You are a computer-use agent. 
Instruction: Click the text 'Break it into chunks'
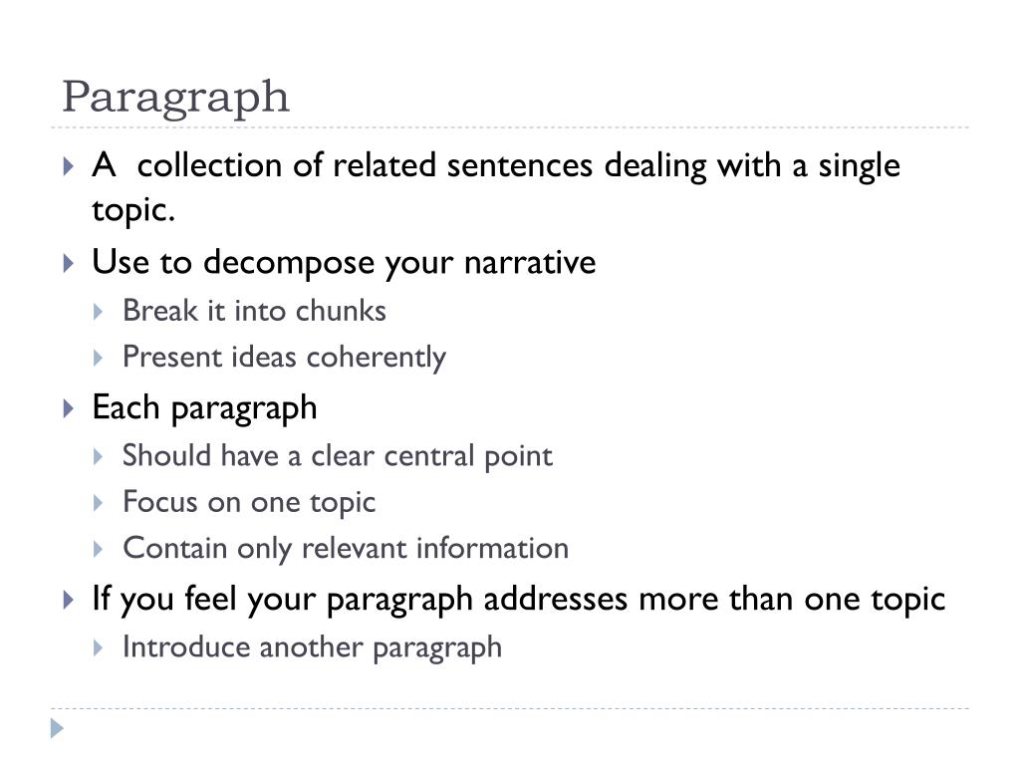point(254,311)
